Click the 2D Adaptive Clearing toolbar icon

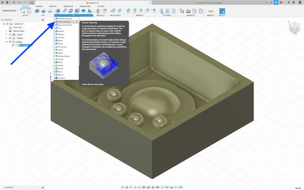[37, 11]
